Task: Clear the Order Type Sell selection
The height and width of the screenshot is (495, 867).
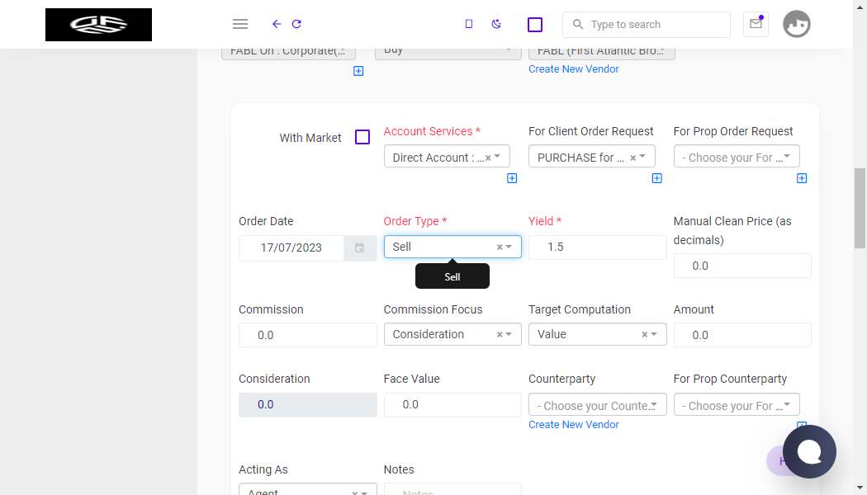Action: click(500, 247)
